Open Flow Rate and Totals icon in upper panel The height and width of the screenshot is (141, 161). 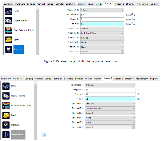pyautogui.click(x=9, y=30)
